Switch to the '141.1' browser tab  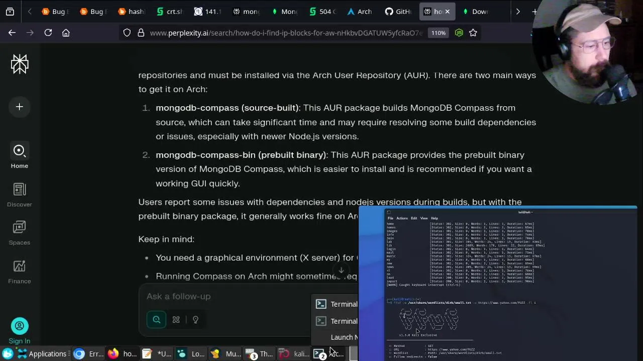tap(207, 11)
